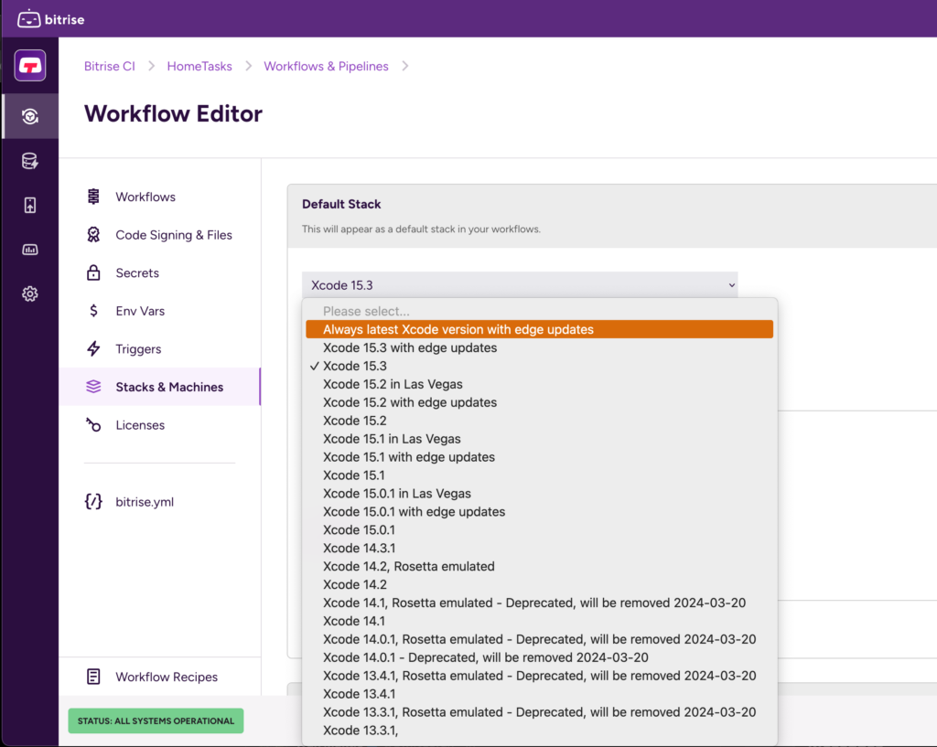Click the bitrise logo in top bar
This screenshot has height=747, width=937.
[x=51, y=19]
